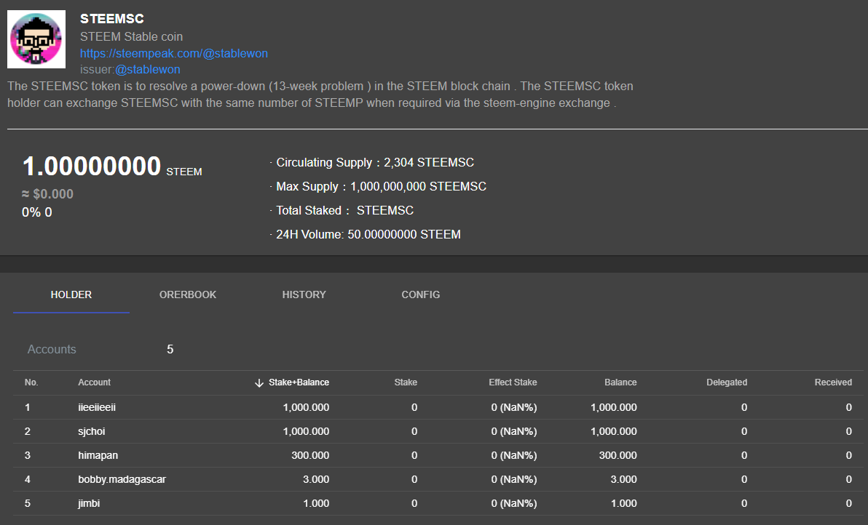Click the Accounts count value 5
The image size is (868, 525).
pos(170,349)
